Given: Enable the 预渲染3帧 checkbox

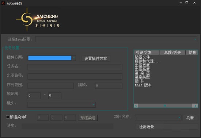Looking at the screenshot, I should coord(8,117).
